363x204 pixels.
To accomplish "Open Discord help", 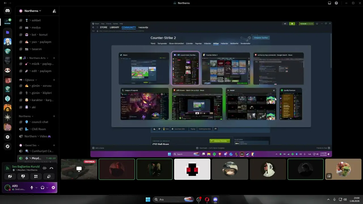I will [x=336, y=3].
